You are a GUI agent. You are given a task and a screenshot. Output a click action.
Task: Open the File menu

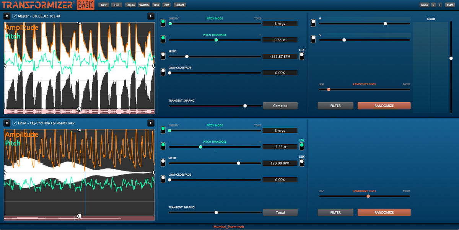[x=117, y=5]
